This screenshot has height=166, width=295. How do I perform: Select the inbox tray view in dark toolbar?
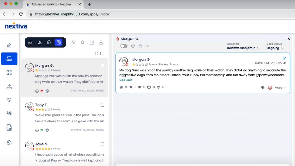pyautogui.click(x=30, y=42)
